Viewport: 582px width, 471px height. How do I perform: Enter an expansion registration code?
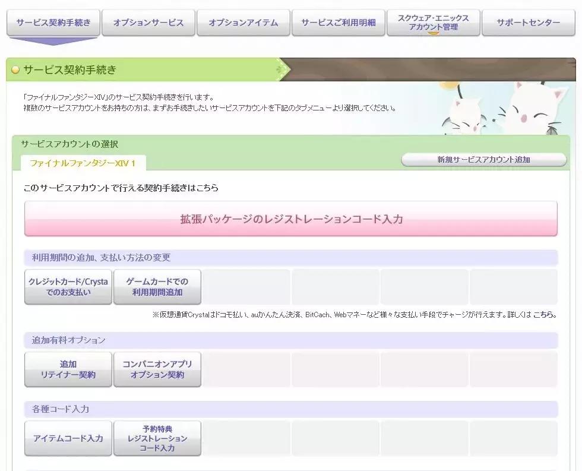pos(290,219)
